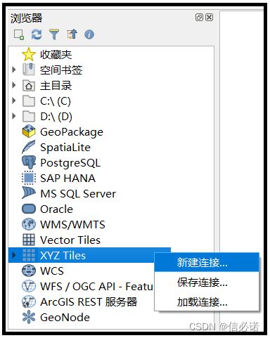
Task: Select the GeoPackage entry icon
Action: pyautogui.click(x=29, y=131)
